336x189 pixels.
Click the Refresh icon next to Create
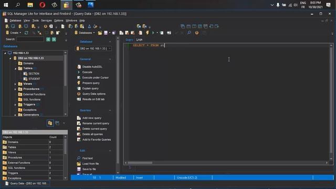click(26, 33)
